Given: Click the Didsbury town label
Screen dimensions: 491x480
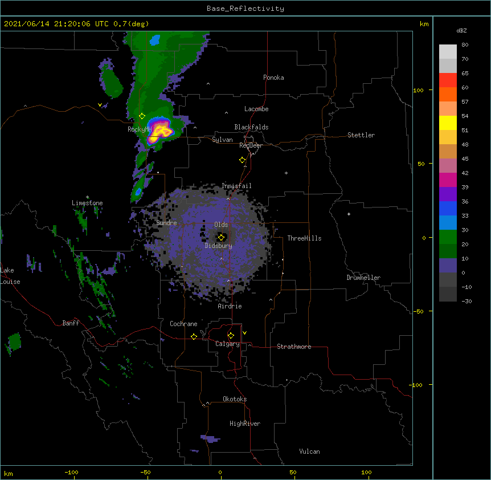Looking at the screenshot, I should 219,246.
